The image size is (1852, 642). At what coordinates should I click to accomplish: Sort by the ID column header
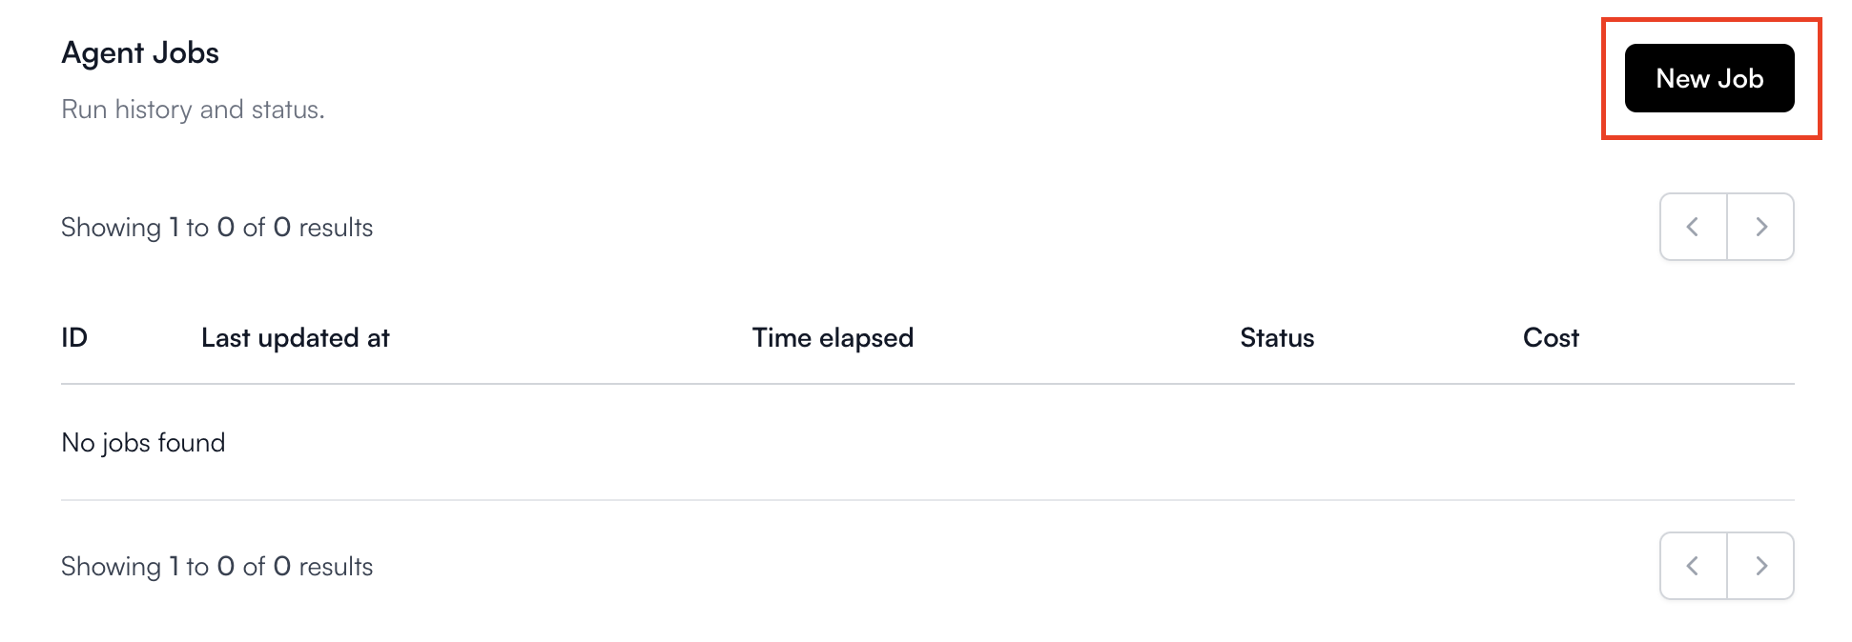click(74, 337)
